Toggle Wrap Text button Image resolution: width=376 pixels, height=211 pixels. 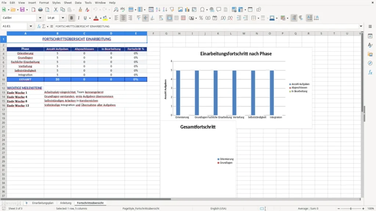pyautogui.click(x=161, y=18)
